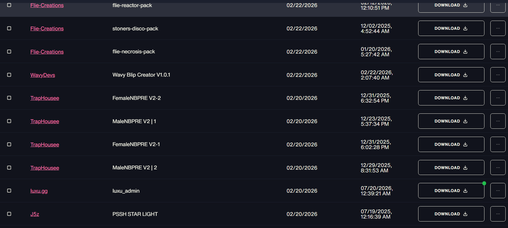Download luxu_admin with green update dot
The width and height of the screenshot is (508, 228).
[x=451, y=191]
